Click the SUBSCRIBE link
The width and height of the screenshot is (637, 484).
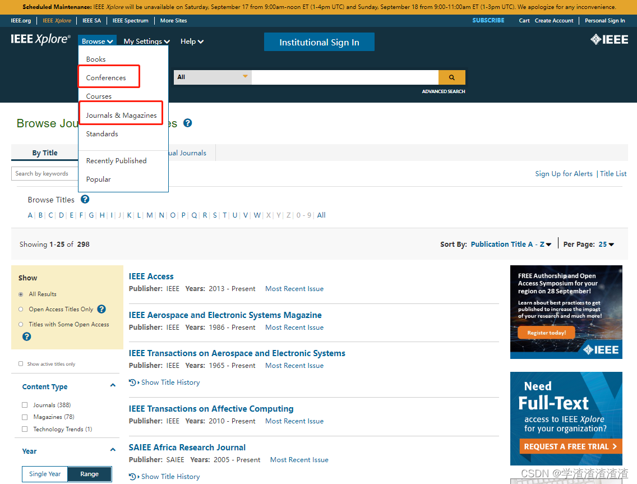(488, 20)
